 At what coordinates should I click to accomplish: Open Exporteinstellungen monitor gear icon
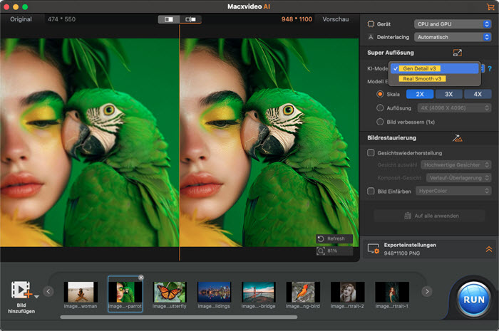(x=373, y=248)
